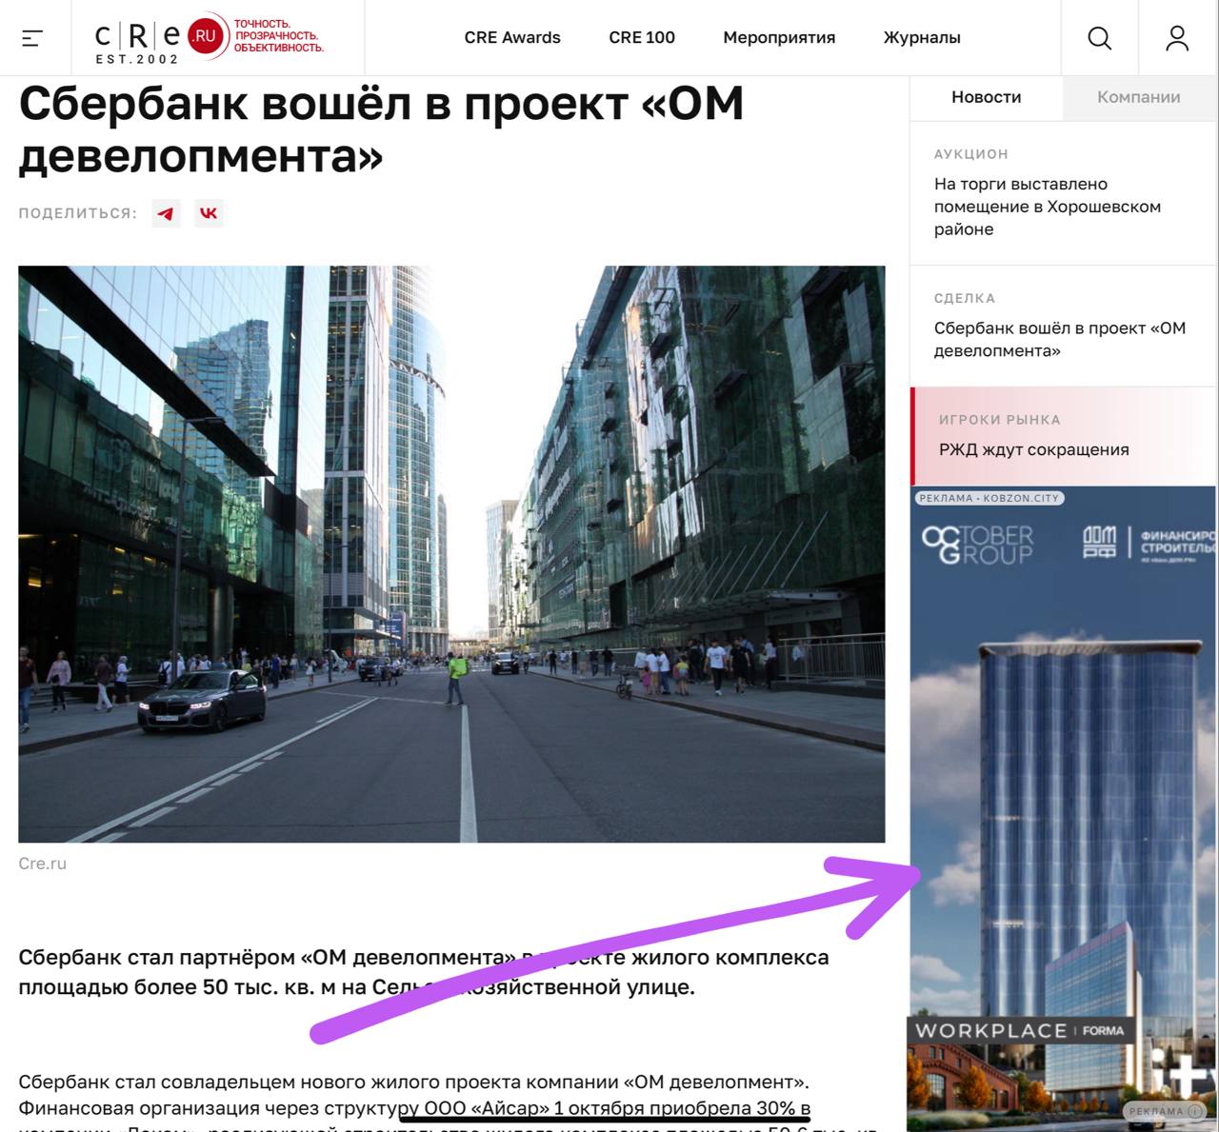Click the Moscow City street photo
The image size is (1219, 1132).
pyautogui.click(x=451, y=554)
